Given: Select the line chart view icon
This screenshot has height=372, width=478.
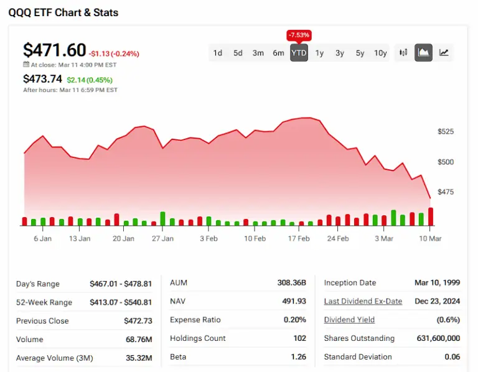Looking at the screenshot, I should (x=444, y=53).
